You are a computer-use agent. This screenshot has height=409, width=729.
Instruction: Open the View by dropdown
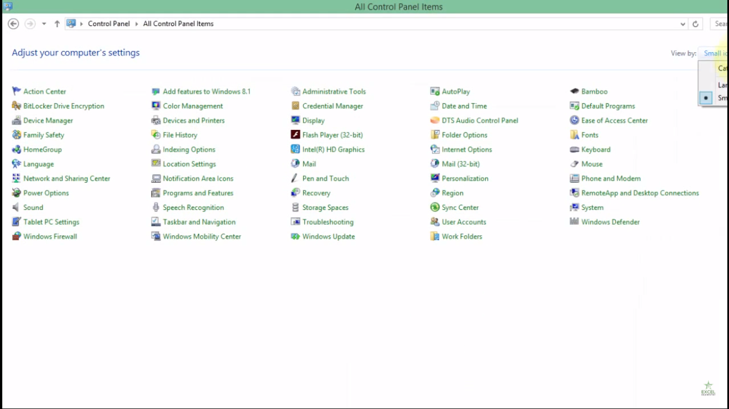click(714, 53)
